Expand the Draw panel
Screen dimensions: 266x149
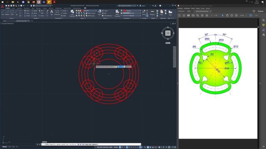click(x=12, y=18)
